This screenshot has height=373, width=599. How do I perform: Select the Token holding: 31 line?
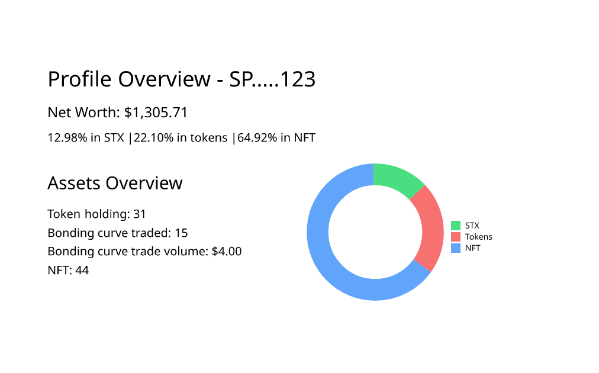coord(96,214)
